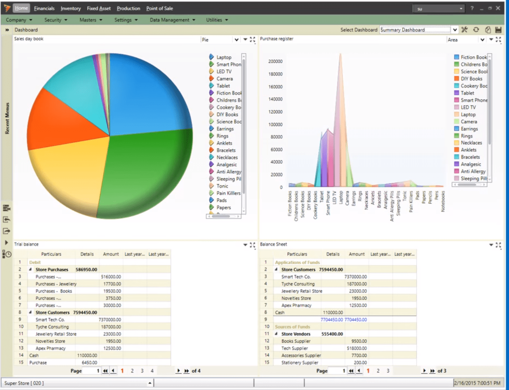
Task: Click the export arrow icon in left sidebar
Action: tap(7, 231)
